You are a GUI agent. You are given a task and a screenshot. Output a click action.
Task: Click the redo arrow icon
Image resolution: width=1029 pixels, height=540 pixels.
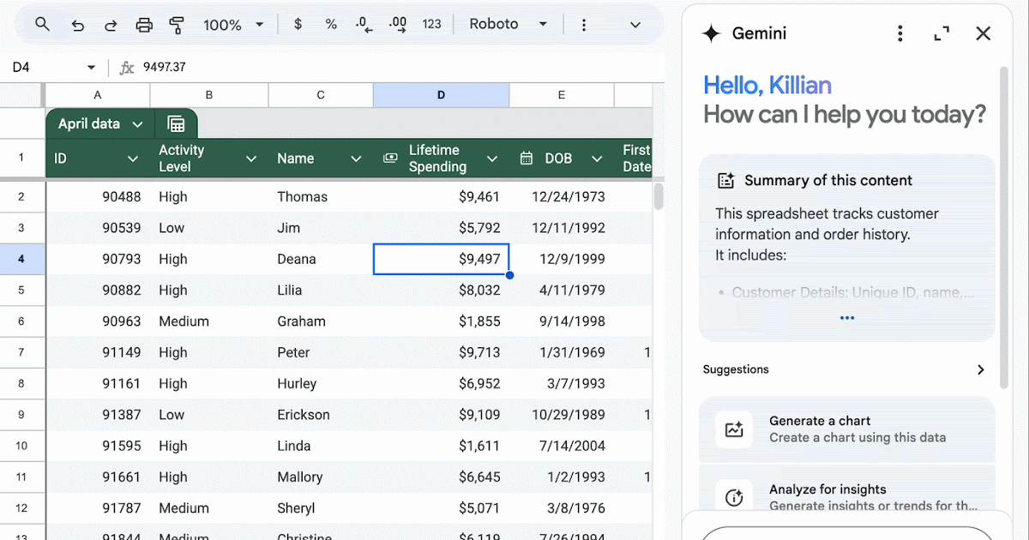tap(111, 25)
